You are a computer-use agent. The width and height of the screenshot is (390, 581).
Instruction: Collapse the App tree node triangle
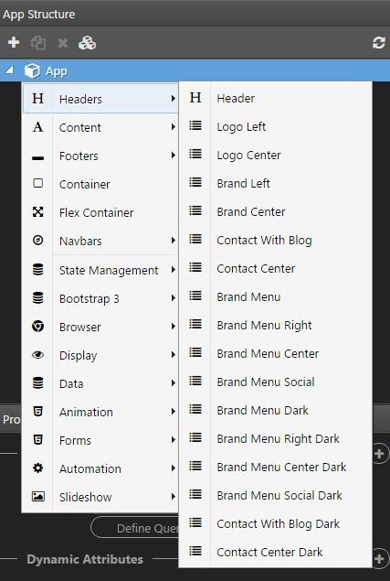click(x=9, y=70)
